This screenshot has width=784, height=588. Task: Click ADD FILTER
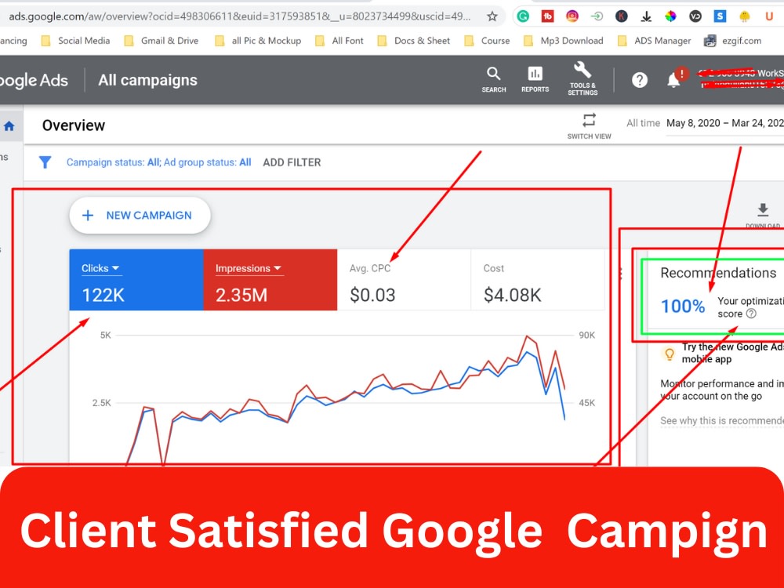pos(292,162)
